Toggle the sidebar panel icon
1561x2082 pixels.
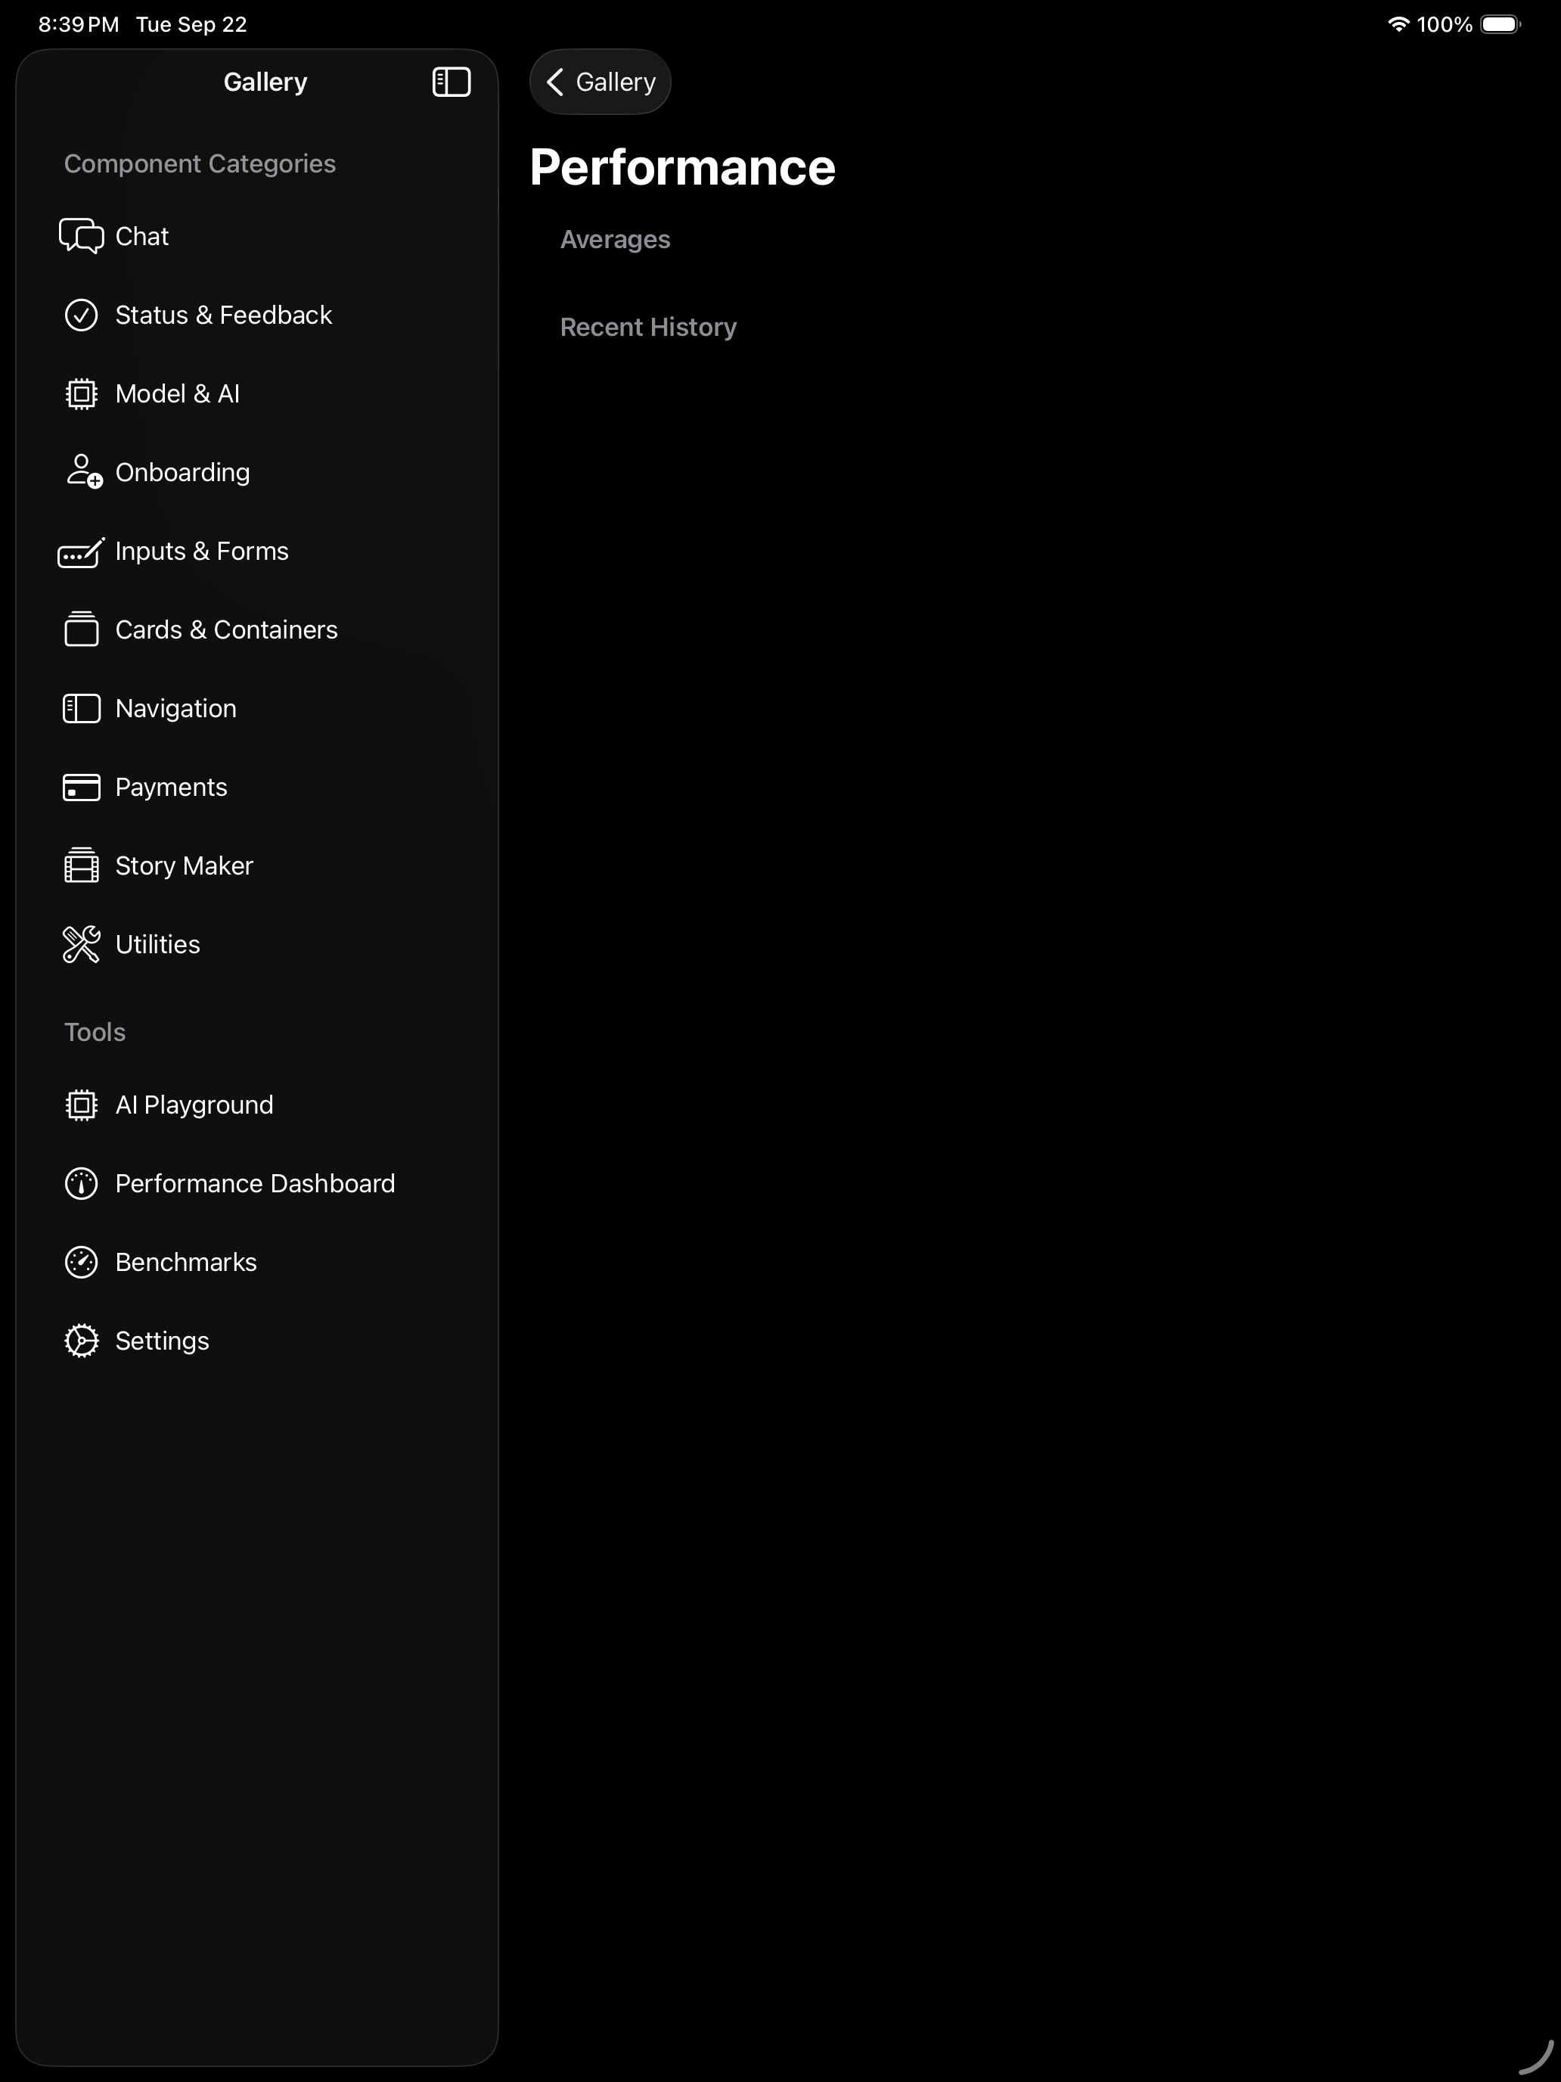tap(451, 82)
